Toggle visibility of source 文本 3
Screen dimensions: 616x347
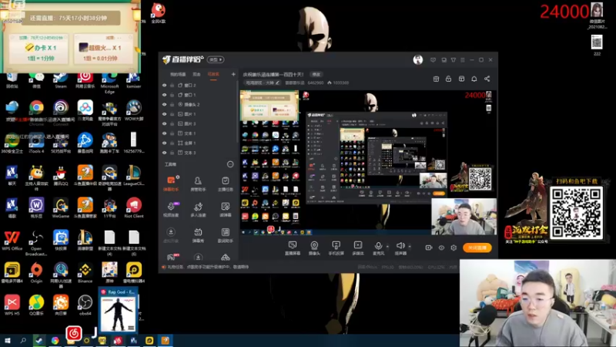[164, 153]
